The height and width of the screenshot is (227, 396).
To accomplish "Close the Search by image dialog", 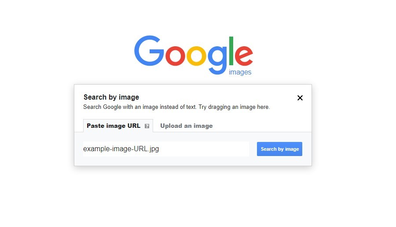I will pos(300,98).
